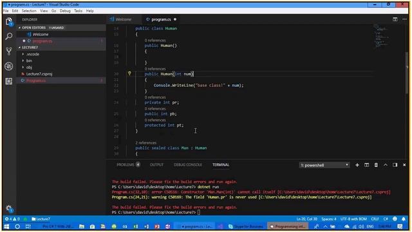
Task: Open editor More Actions ellipsis
Action: tap(404, 19)
